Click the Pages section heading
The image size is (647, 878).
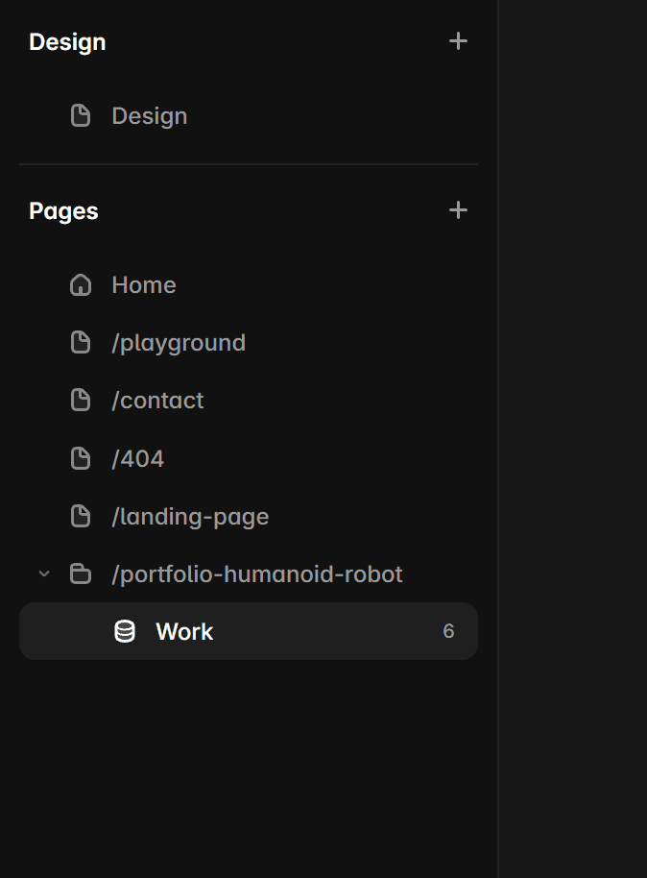63,211
